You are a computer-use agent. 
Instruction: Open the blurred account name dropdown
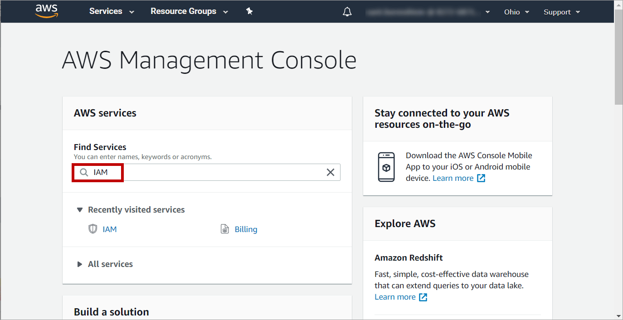coord(428,12)
